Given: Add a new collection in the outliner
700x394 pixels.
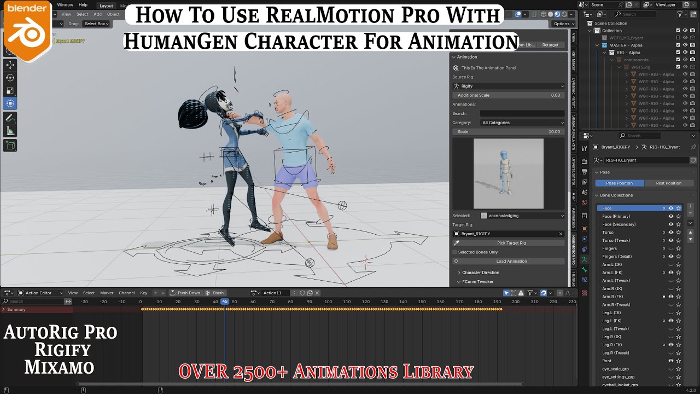Looking at the screenshot, I should pyautogui.click(x=693, y=14).
